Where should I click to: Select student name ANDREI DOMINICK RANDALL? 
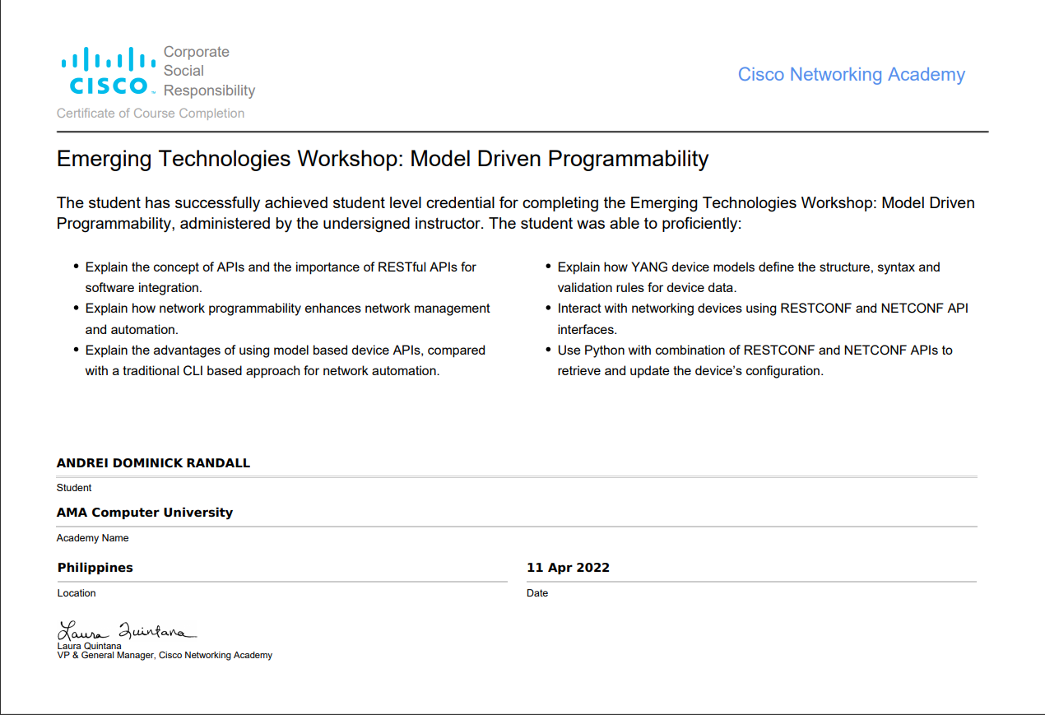click(153, 463)
